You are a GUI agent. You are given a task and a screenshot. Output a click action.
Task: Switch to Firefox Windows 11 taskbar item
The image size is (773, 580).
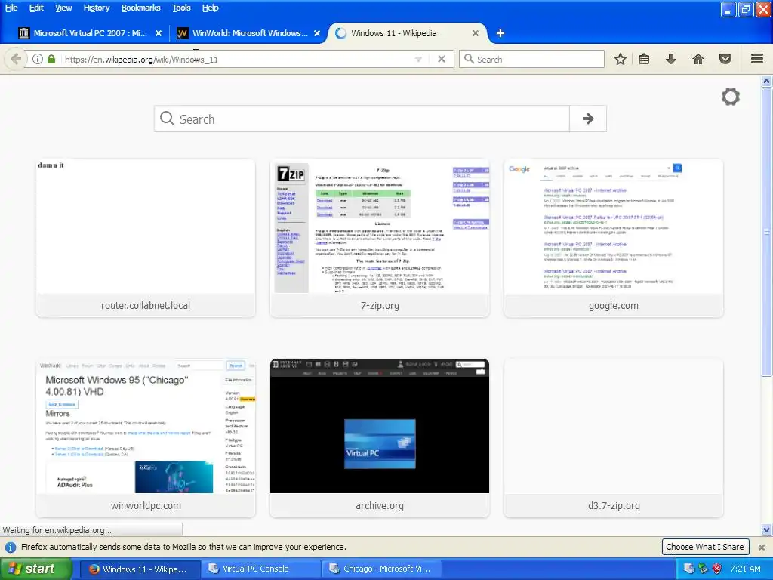point(140,569)
